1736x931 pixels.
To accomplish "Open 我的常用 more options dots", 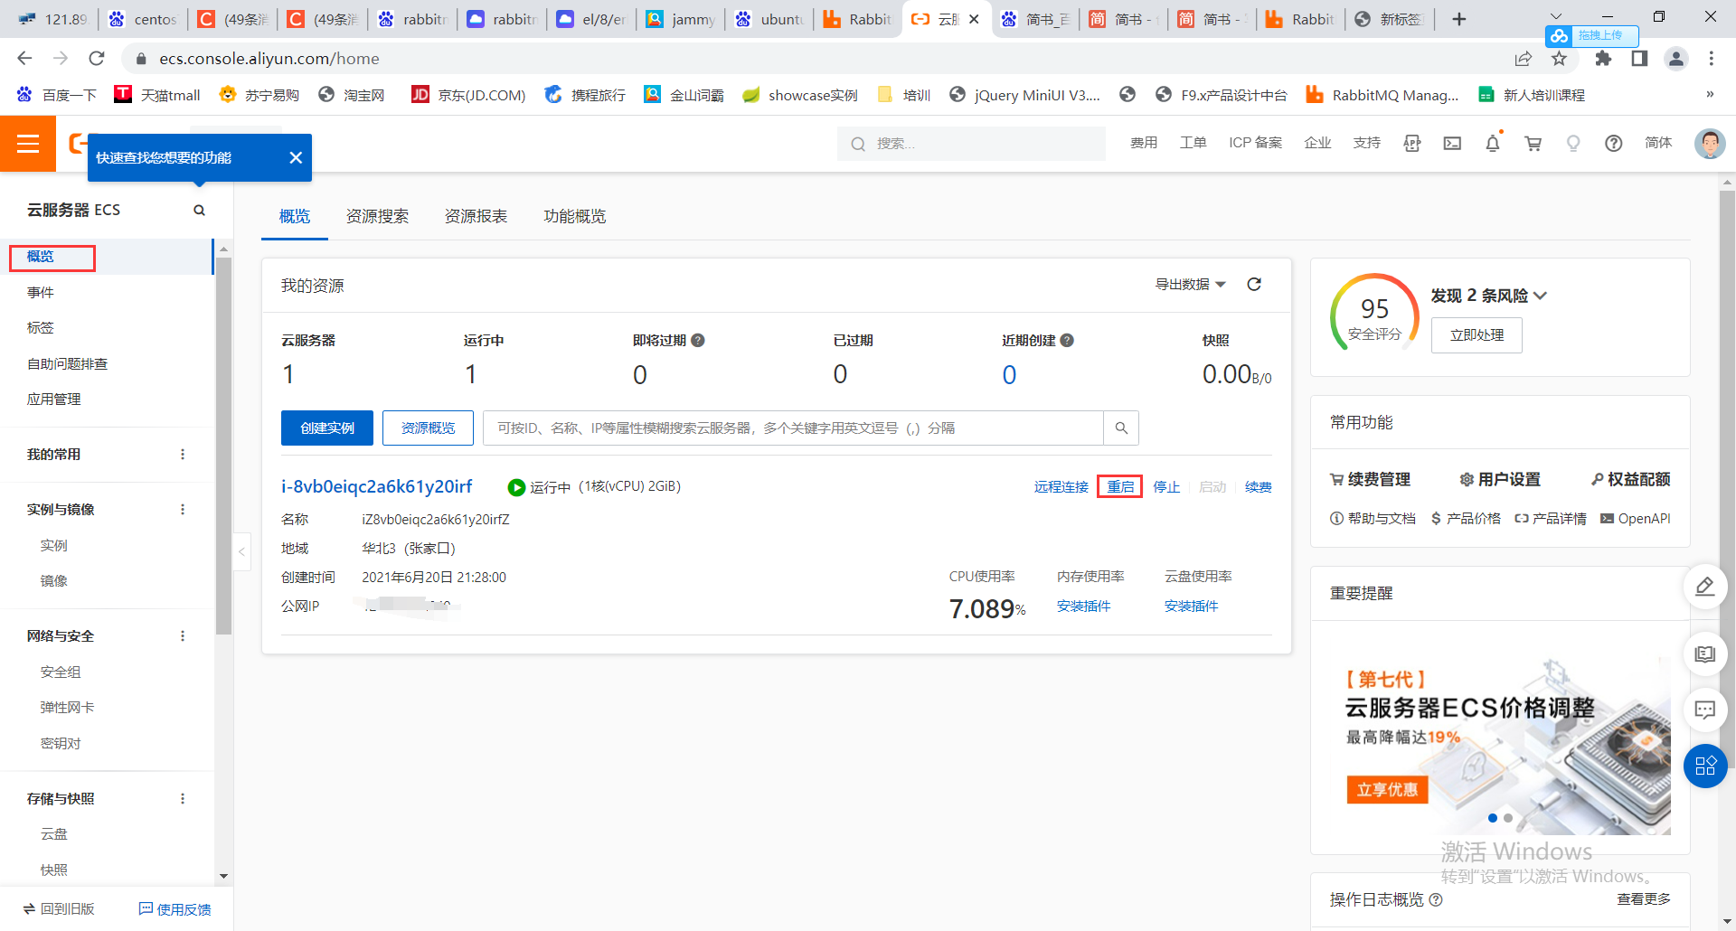I will click(x=183, y=455).
